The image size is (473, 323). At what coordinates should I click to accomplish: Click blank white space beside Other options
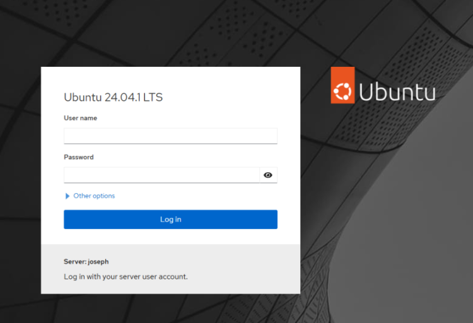click(x=202, y=196)
